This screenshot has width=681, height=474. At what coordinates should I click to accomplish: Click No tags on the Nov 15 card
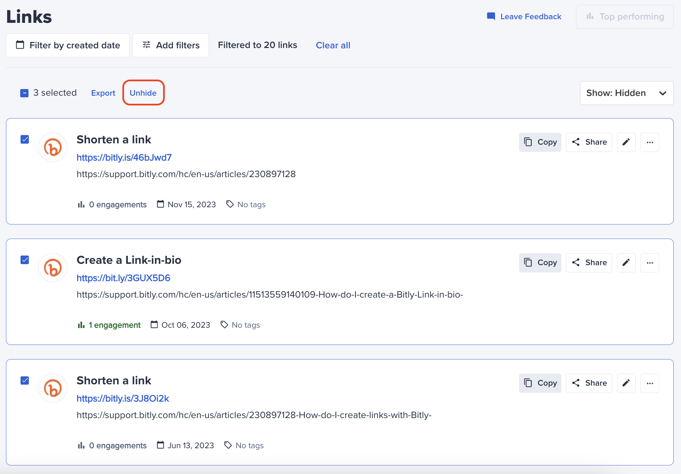(246, 205)
